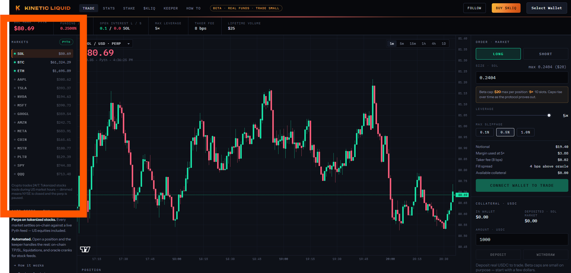Select the ETH market row
The height and width of the screenshot is (273, 571).
coord(42,71)
